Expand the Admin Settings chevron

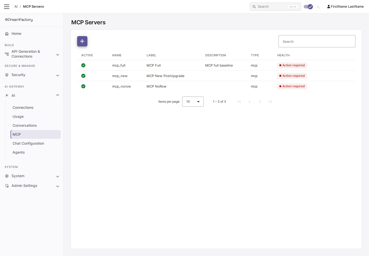click(58, 186)
